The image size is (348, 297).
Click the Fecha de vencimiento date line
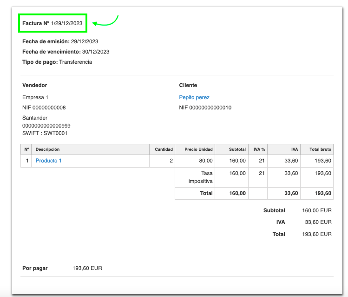[66, 52]
